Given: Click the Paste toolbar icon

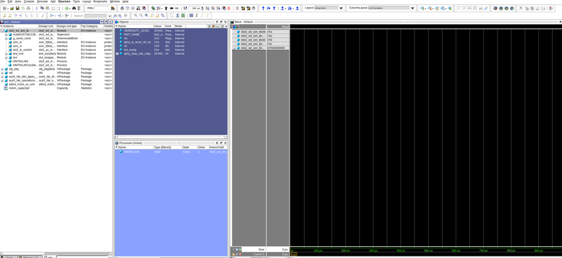Looking at the screenshot, I should point(47,8).
